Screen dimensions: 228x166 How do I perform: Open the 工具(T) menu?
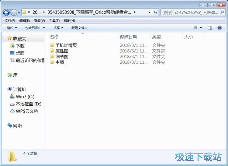[x=54, y=21]
